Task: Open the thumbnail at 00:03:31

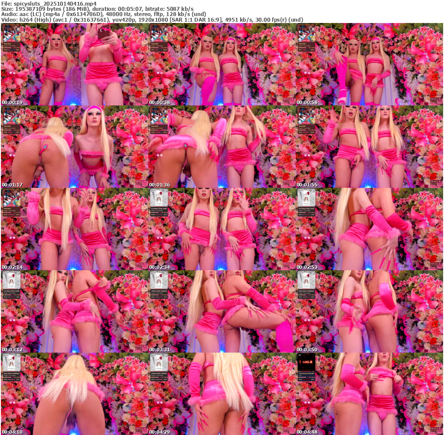Action: pyautogui.click(x=222, y=311)
